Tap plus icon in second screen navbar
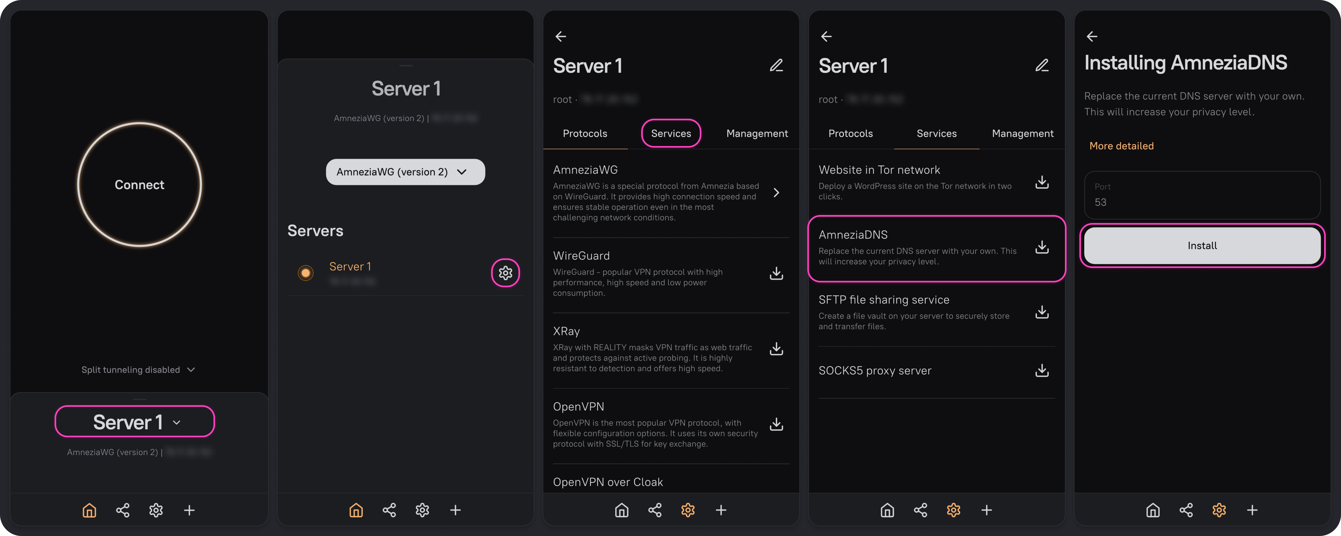 456,510
